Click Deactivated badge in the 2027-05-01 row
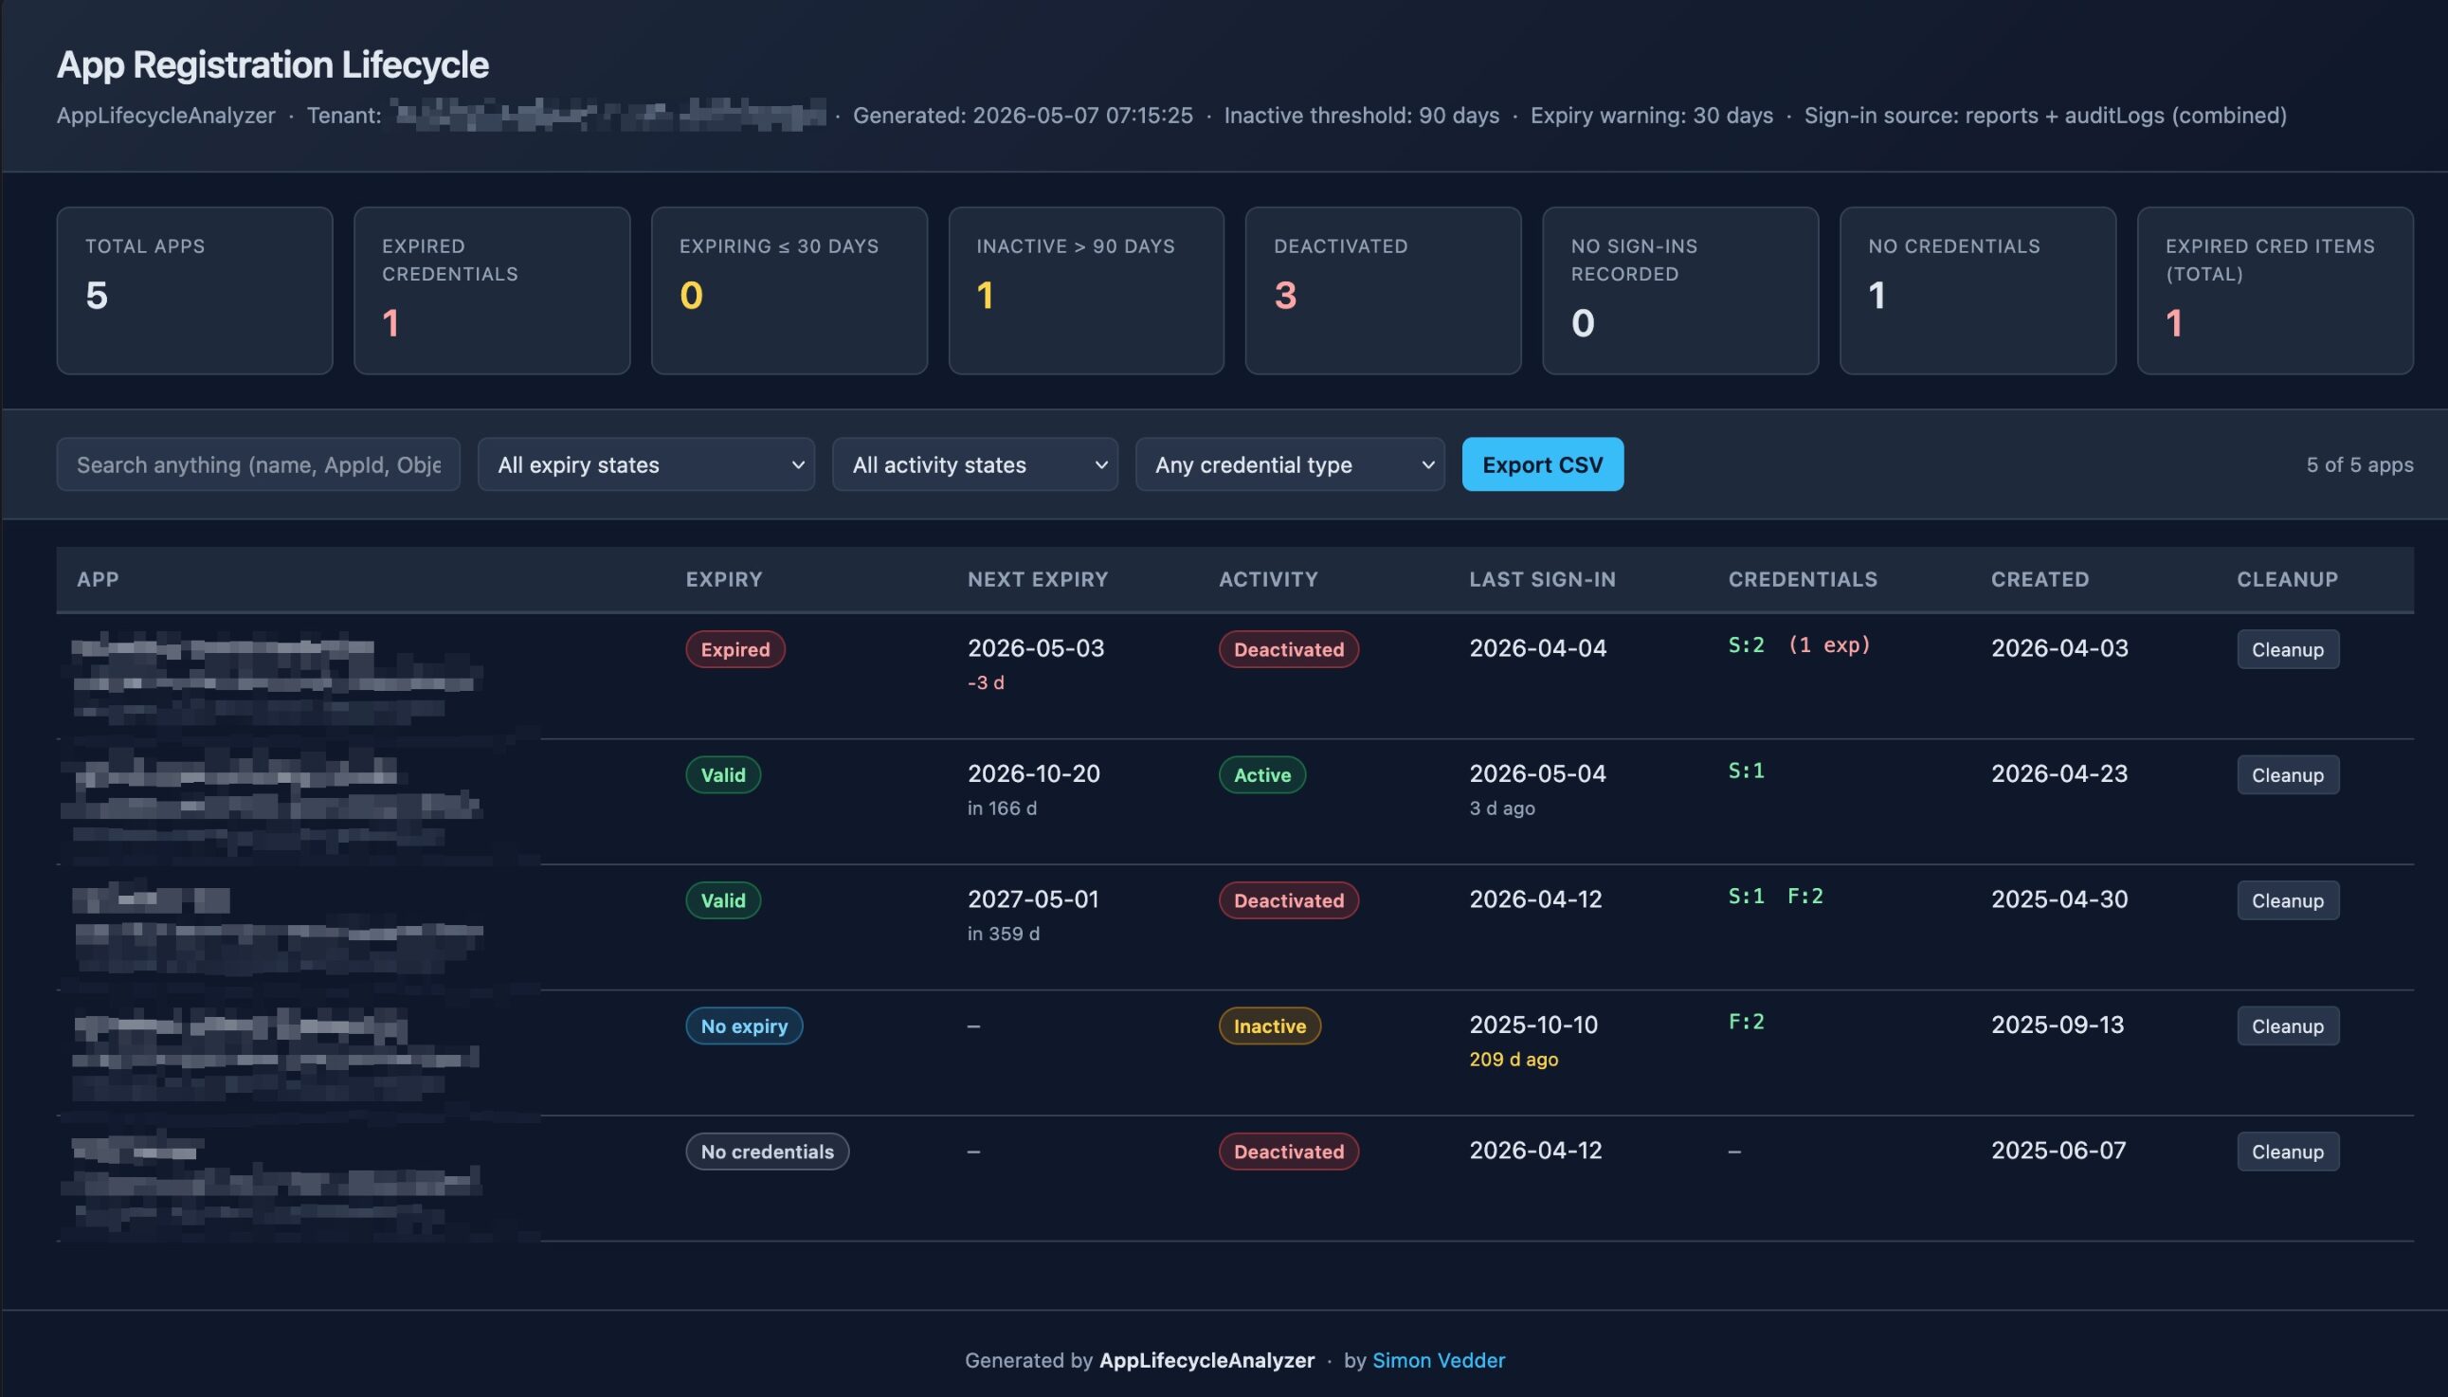Viewport: 2448px width, 1397px height. [x=1288, y=901]
